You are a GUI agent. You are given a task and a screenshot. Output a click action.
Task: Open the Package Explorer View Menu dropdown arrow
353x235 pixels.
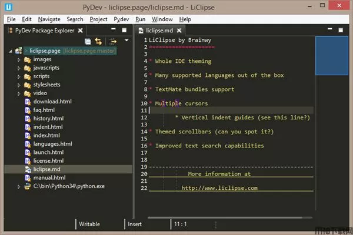[126, 41]
